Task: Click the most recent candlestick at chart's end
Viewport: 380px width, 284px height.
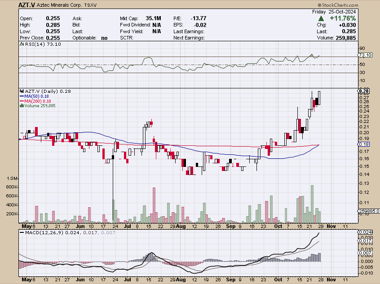Action: click(x=319, y=98)
